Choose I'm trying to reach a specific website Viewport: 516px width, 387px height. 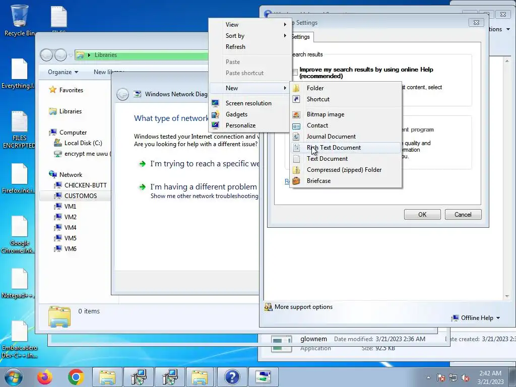pyautogui.click(x=199, y=164)
